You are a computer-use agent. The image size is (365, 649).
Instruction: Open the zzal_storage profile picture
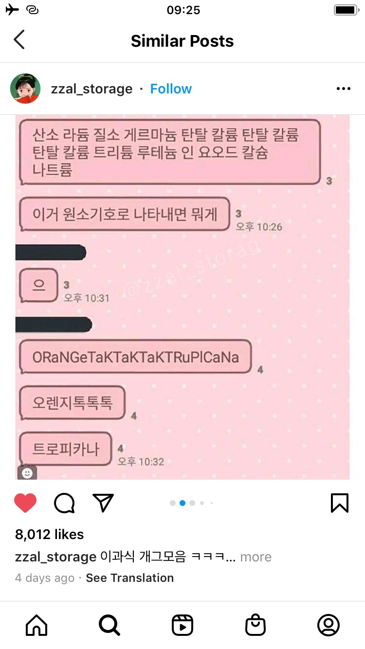25,89
